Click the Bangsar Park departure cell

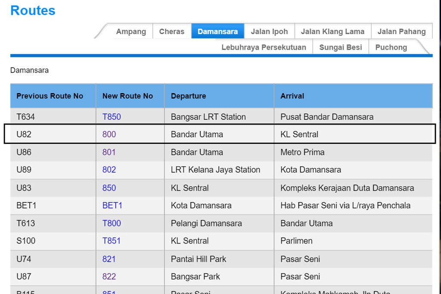(x=219, y=276)
